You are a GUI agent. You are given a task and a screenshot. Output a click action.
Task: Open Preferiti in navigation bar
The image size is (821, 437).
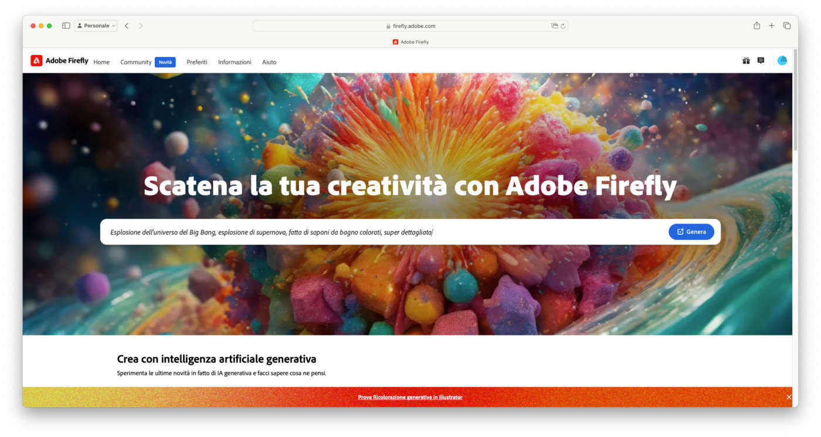(197, 62)
